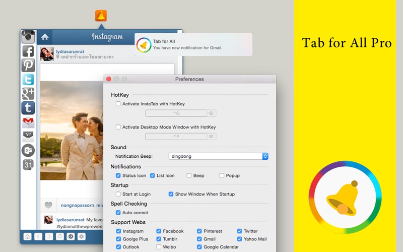
Task: Uncheck Gmail in Support Webs
Action: [199, 239]
